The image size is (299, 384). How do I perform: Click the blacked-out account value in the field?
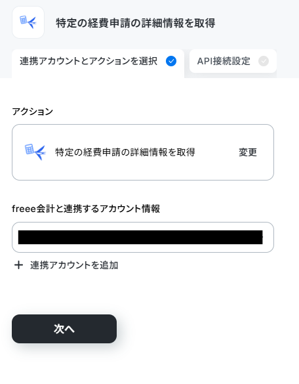140,237
